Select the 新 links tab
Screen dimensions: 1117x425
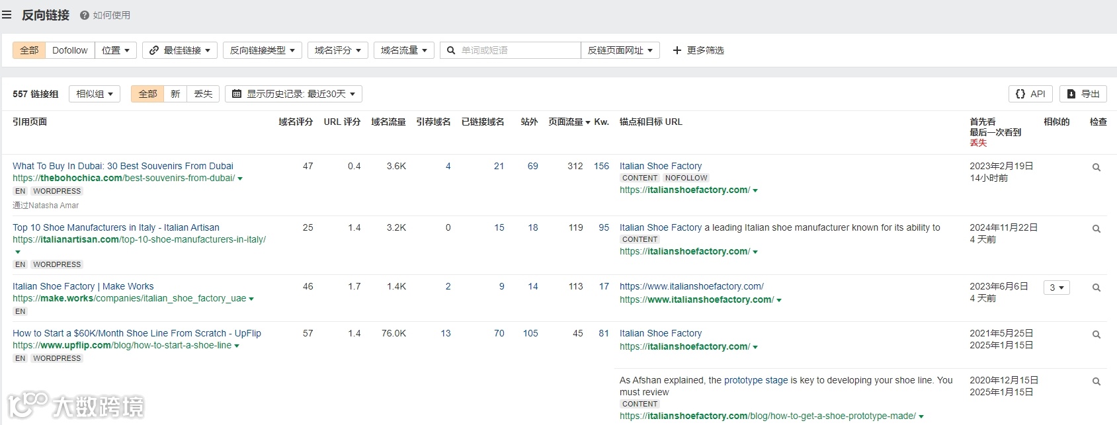(175, 94)
